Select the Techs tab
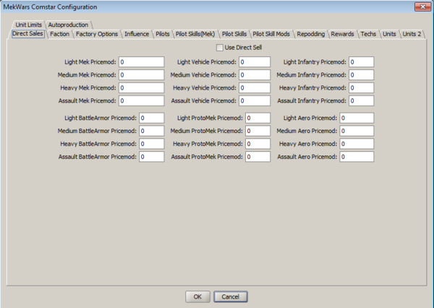 click(x=368, y=34)
